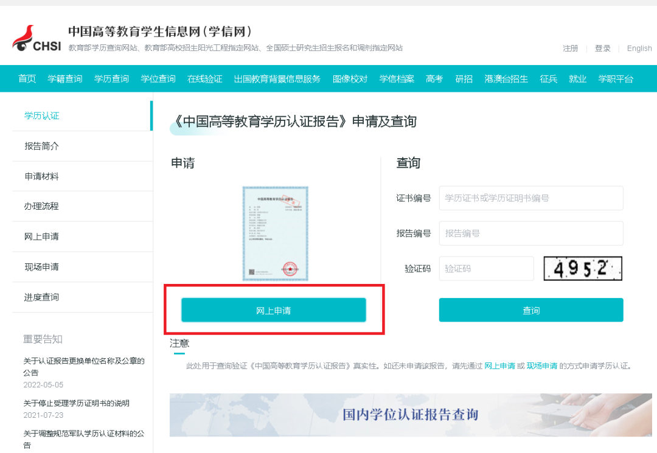Open the 网上申请 link in the notice text
This screenshot has width=657, height=453.
(x=499, y=366)
